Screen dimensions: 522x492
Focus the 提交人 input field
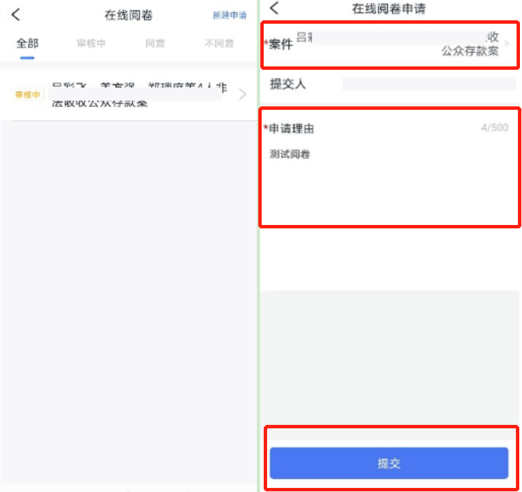[x=428, y=84]
